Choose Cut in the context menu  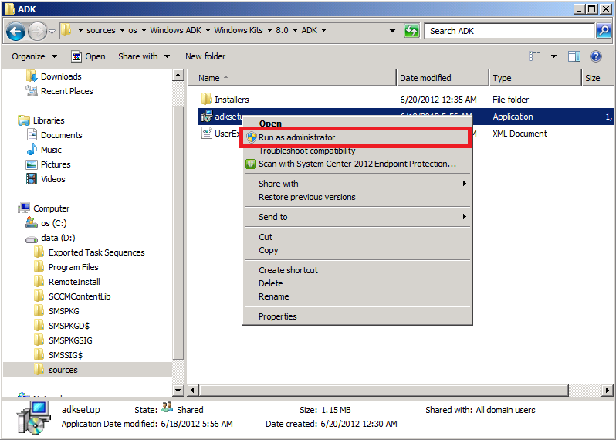point(357,237)
